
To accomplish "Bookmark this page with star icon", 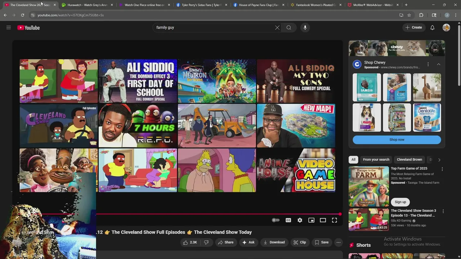I will (409, 15).
